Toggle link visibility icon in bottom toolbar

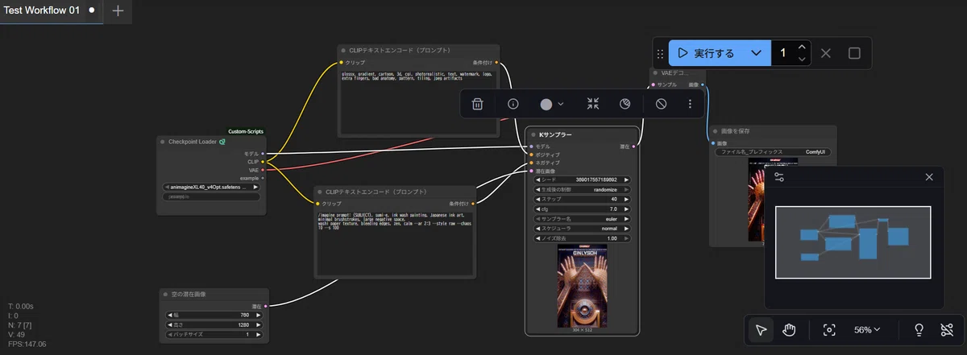point(947,330)
